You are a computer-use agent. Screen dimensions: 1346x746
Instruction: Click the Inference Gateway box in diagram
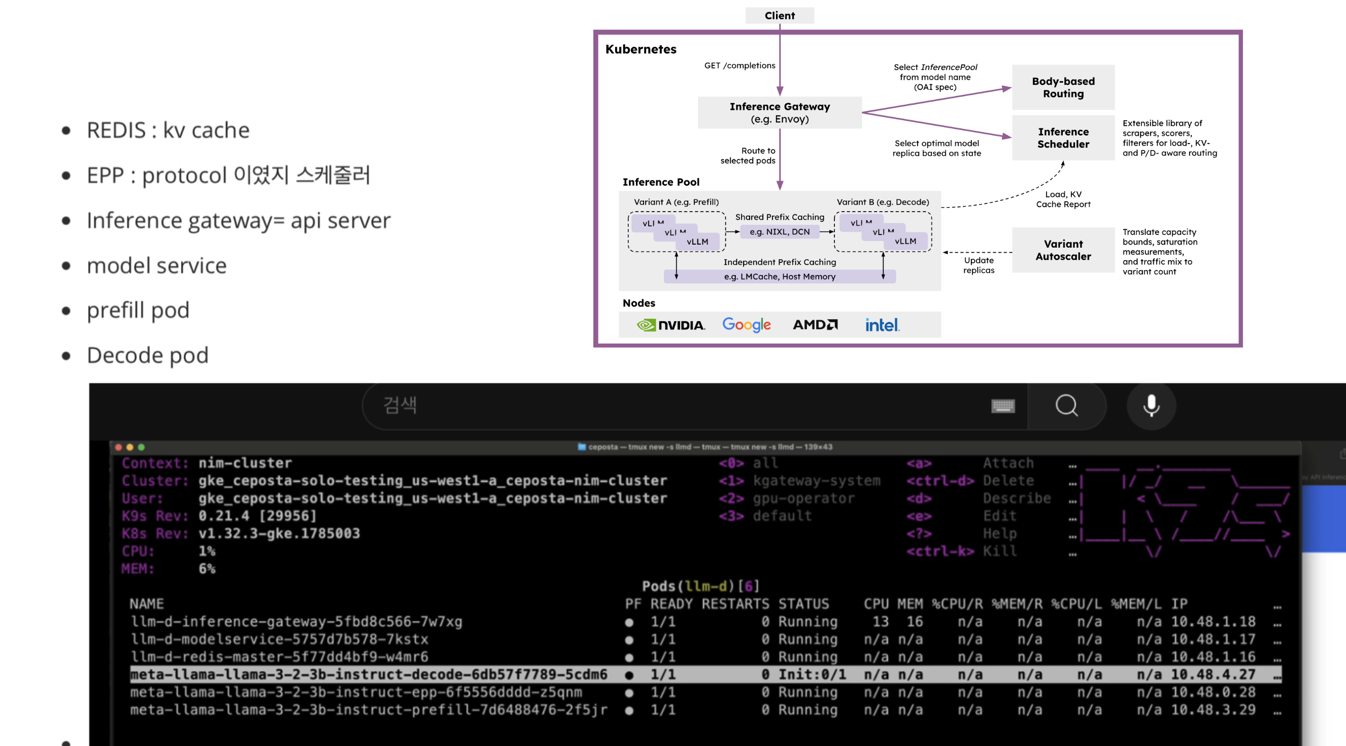click(x=779, y=112)
